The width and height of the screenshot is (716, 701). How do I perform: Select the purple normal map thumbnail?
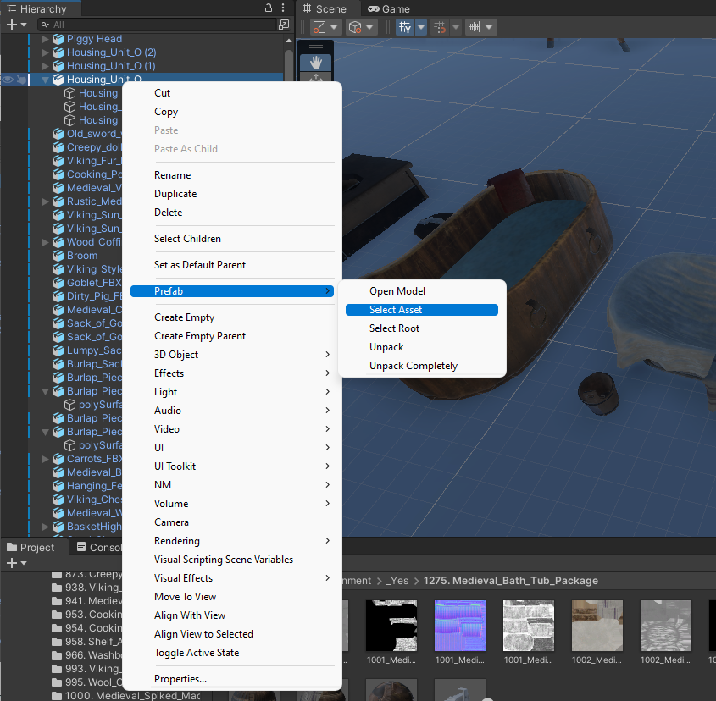click(x=460, y=626)
